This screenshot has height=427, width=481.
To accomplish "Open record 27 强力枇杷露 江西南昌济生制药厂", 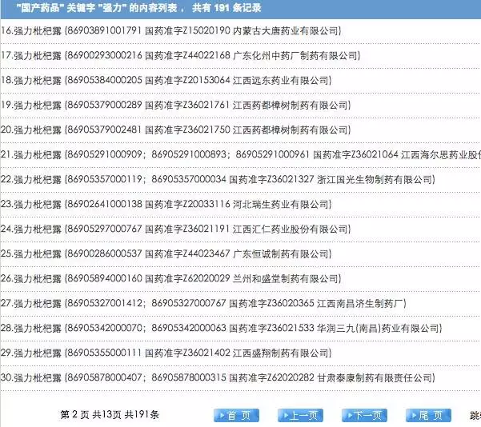I will (x=203, y=304).
